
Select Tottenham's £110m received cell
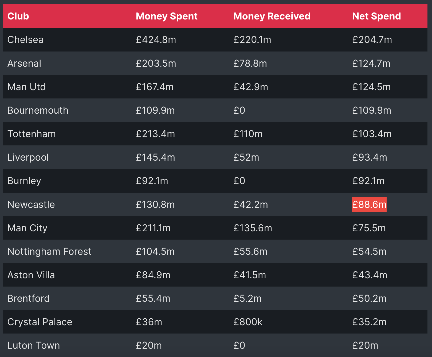248,134
